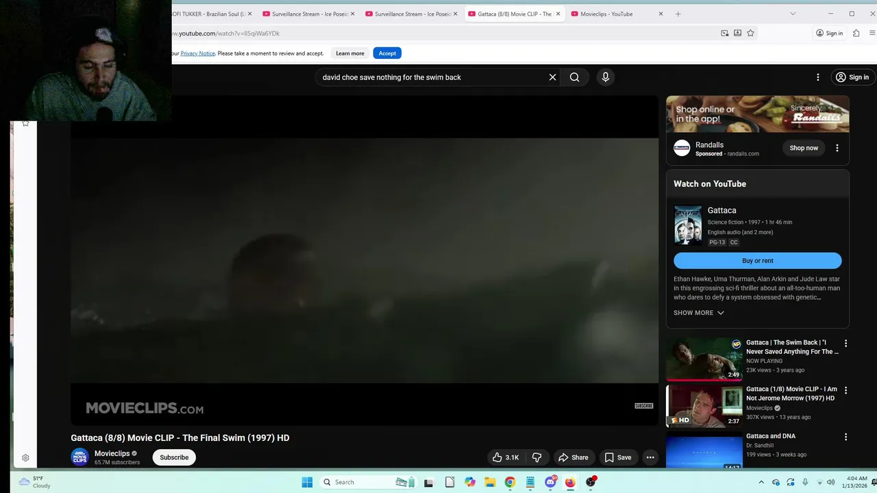The height and width of the screenshot is (493, 877).
Task: Open the list-all-tabs dropdown arrow
Action: pyautogui.click(x=793, y=14)
